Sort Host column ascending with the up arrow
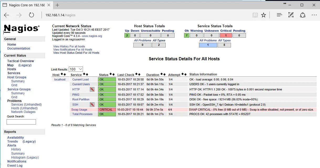The image size is (320, 168). click(x=62, y=74)
